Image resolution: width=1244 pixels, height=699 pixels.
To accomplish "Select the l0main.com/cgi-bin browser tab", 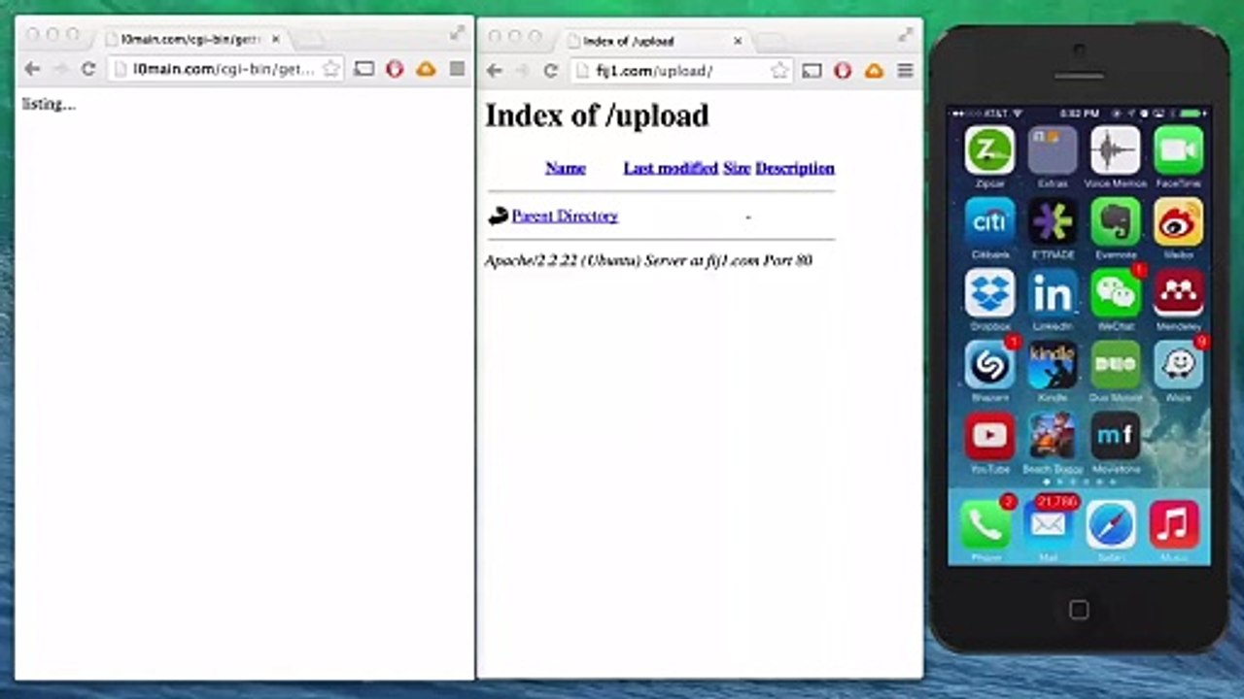I will click(191, 40).
